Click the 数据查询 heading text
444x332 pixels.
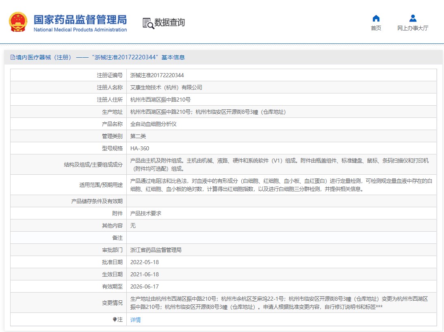[x=169, y=22]
